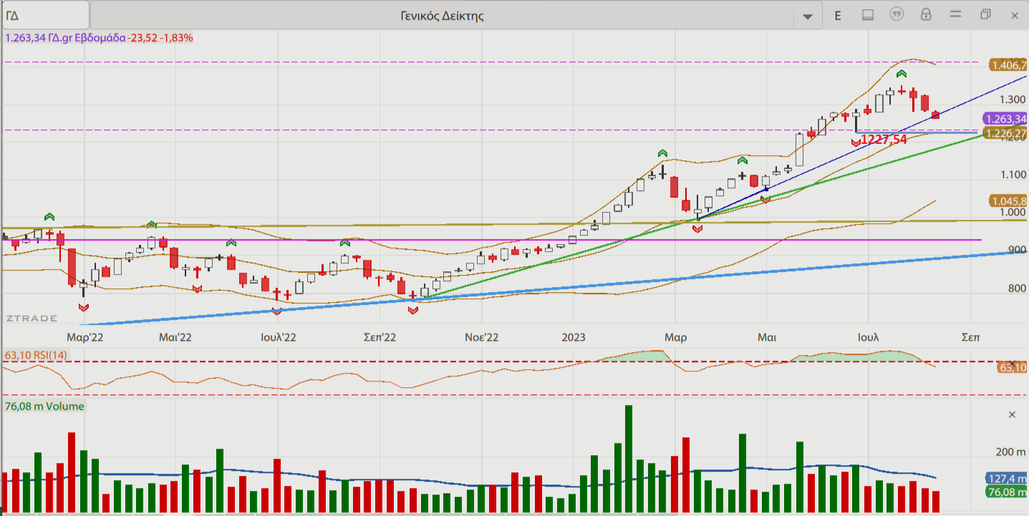The width and height of the screenshot is (1029, 516).
Task: Click the 800 price axis label
Action: pos(1017,288)
